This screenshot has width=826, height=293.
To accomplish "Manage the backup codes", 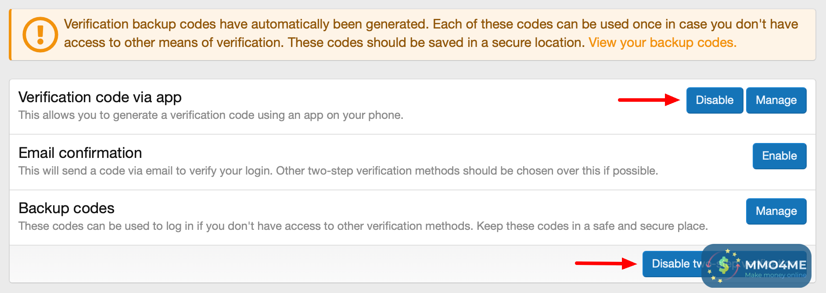I will click(776, 211).
